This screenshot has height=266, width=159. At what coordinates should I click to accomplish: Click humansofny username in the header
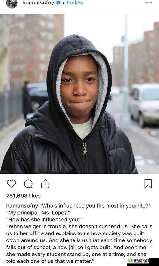[38, 3]
